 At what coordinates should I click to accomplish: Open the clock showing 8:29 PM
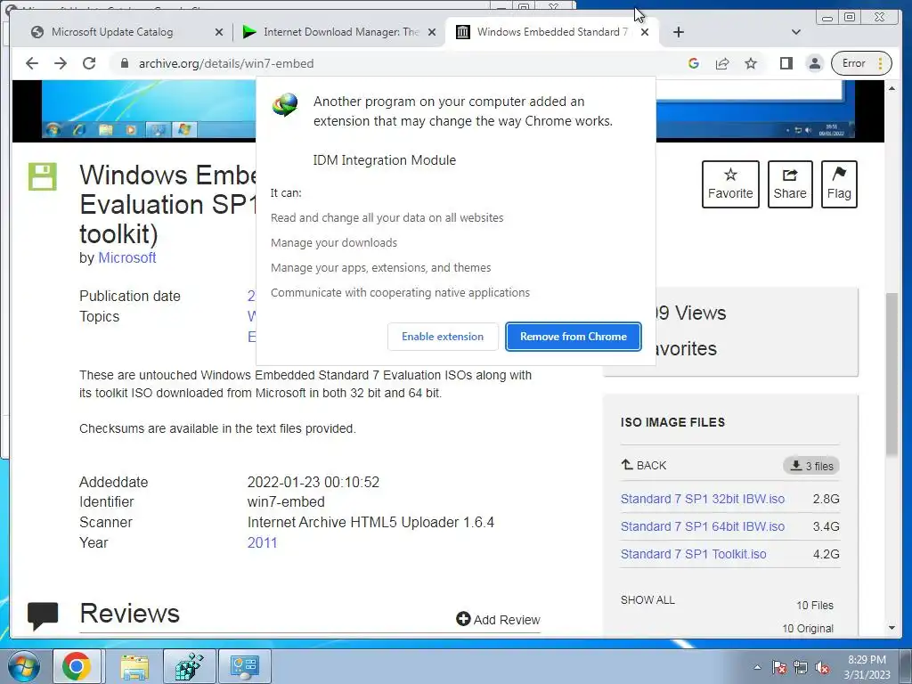(867, 667)
